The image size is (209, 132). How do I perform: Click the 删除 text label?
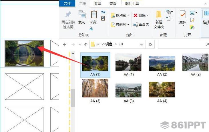pos(142,15)
